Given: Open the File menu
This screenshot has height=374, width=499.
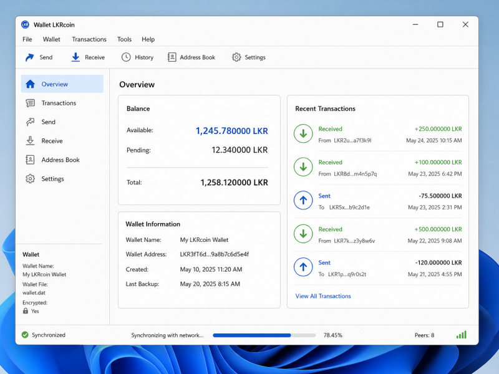Looking at the screenshot, I should [x=27, y=39].
